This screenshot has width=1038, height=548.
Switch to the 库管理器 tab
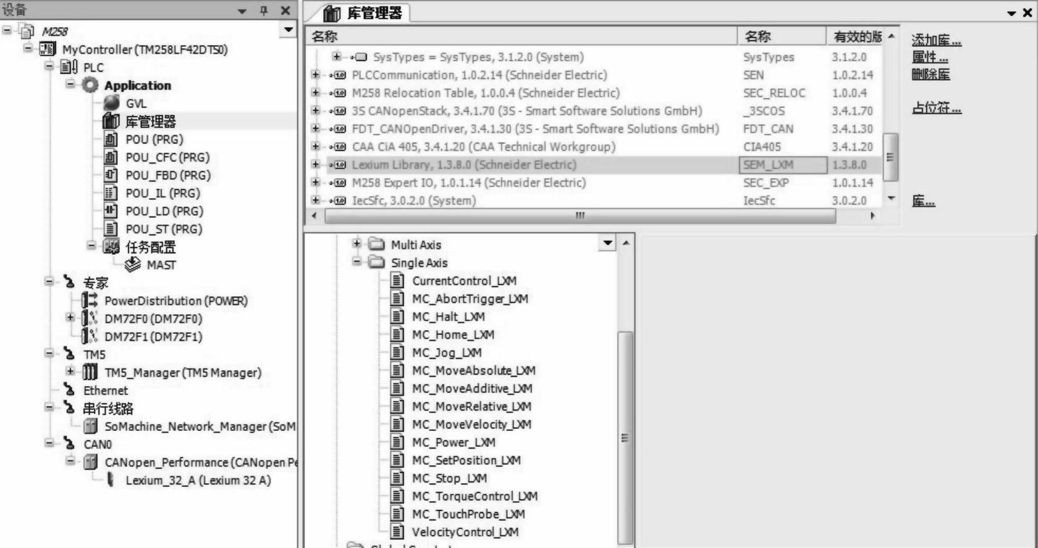[363, 13]
